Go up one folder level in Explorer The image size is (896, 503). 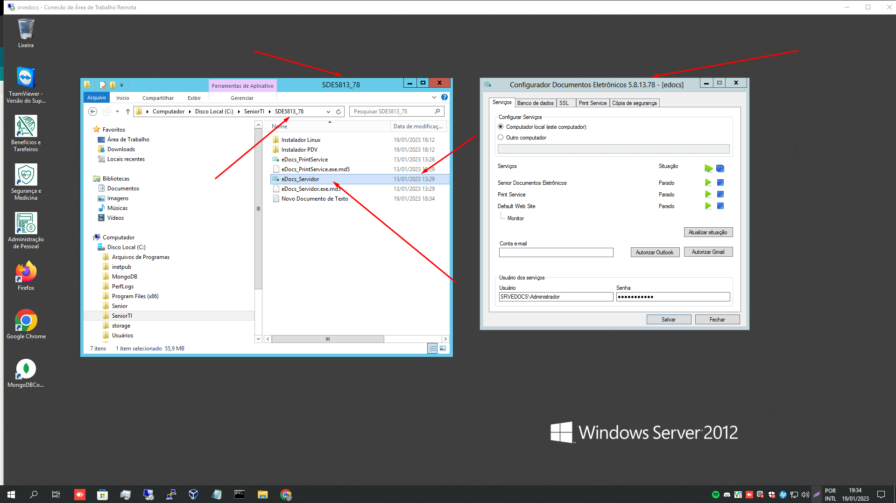point(128,112)
